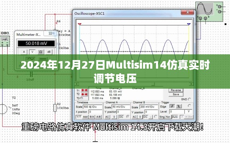Image resolution: width=230 pixels, height=143 pixels.
Task: Close the Oscilloscope-XSC1 window
Action: coord(188,13)
